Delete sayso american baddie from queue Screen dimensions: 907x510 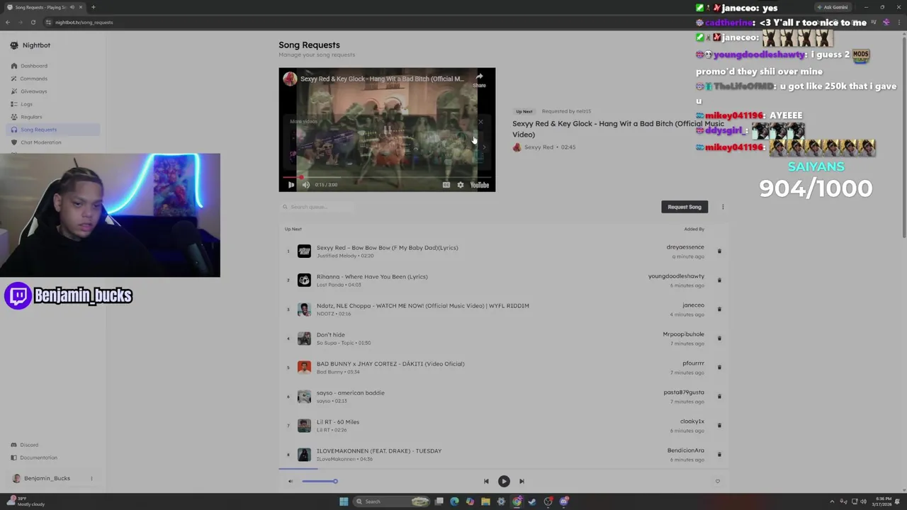719,397
